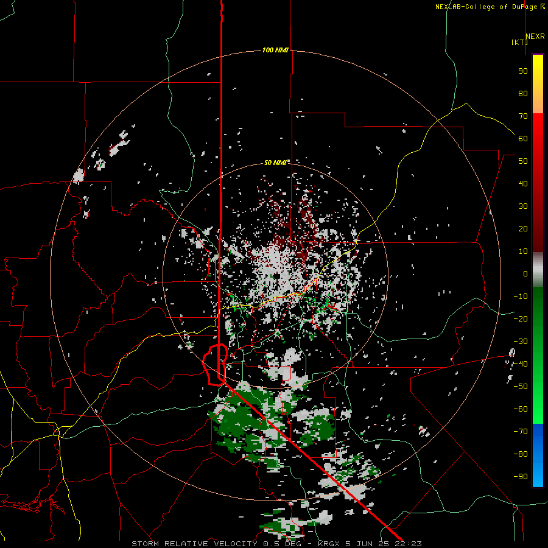Screen dimensions: 548x548
Task: Select the 70 value on the velocity scale
Action: pyautogui.click(x=523, y=116)
